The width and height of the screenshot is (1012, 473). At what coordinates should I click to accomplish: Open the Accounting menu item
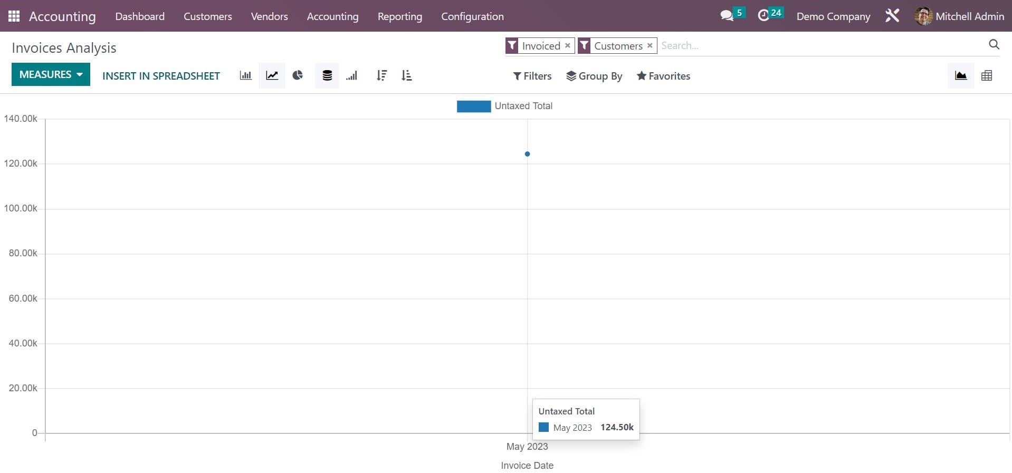[332, 16]
